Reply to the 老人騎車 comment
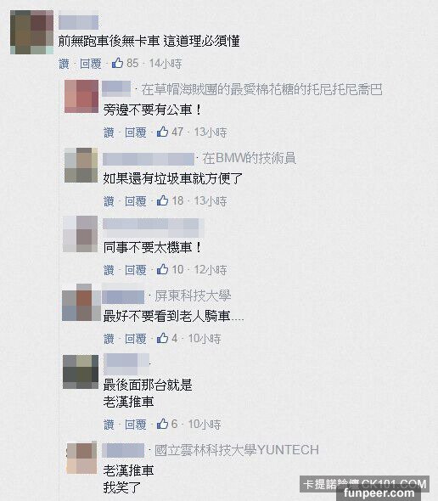 click(x=136, y=339)
